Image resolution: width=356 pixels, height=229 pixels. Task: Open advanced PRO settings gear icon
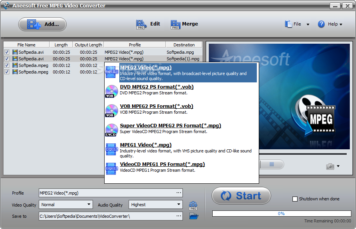point(193,206)
